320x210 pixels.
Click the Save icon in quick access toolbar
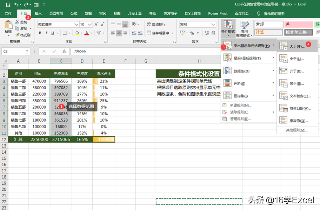[x=8, y=5]
